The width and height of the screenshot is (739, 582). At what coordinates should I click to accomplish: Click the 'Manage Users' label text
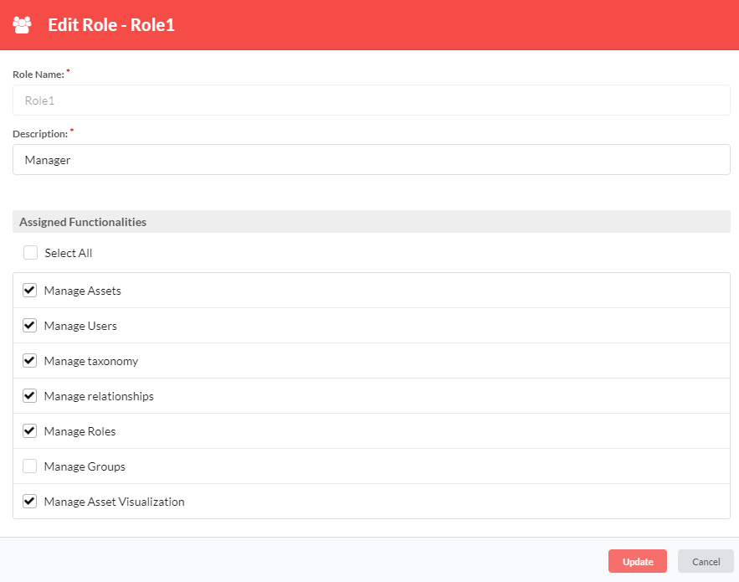pos(80,326)
